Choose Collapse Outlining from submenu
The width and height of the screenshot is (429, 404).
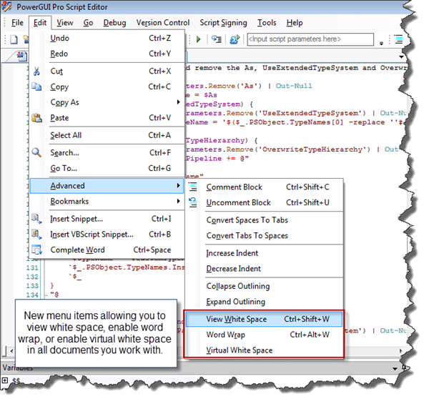[238, 286]
